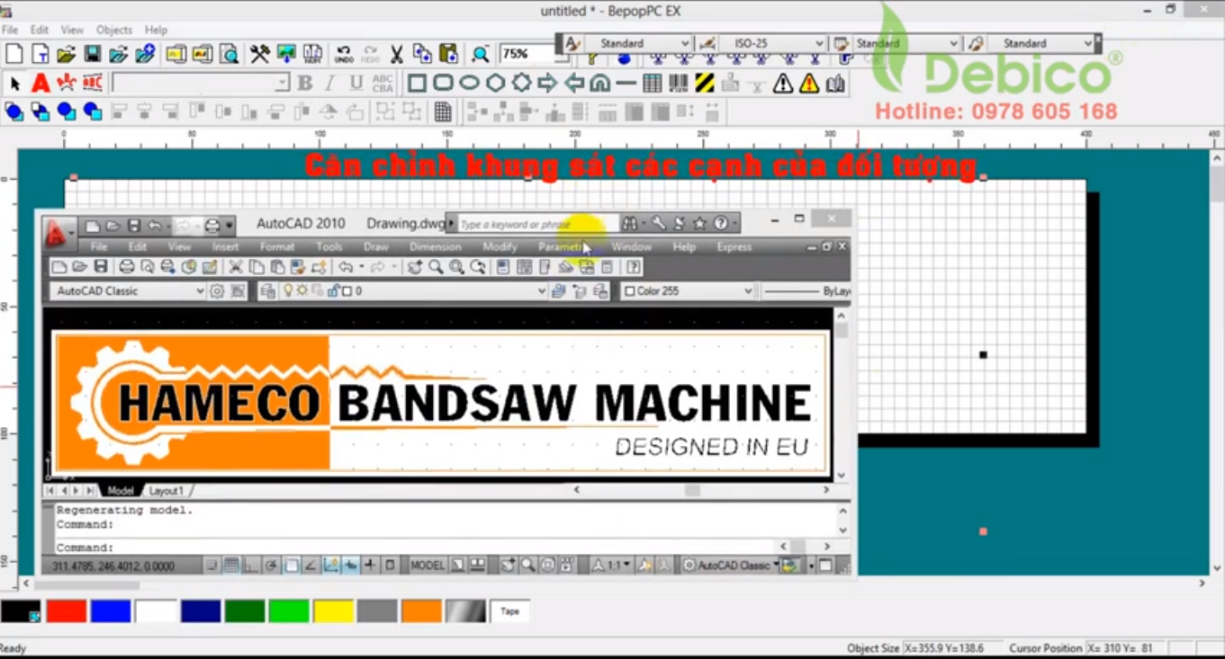Image resolution: width=1225 pixels, height=659 pixels.
Task: Switch to the Layout1 tab
Action: tap(167, 491)
